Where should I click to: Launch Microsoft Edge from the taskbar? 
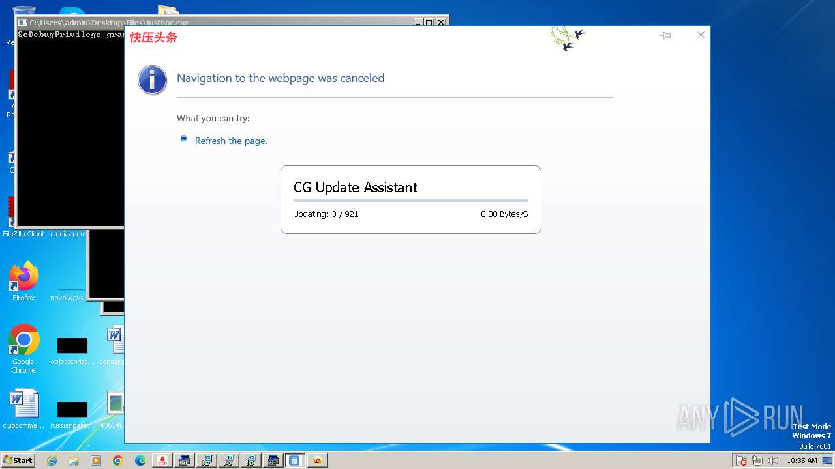click(140, 461)
